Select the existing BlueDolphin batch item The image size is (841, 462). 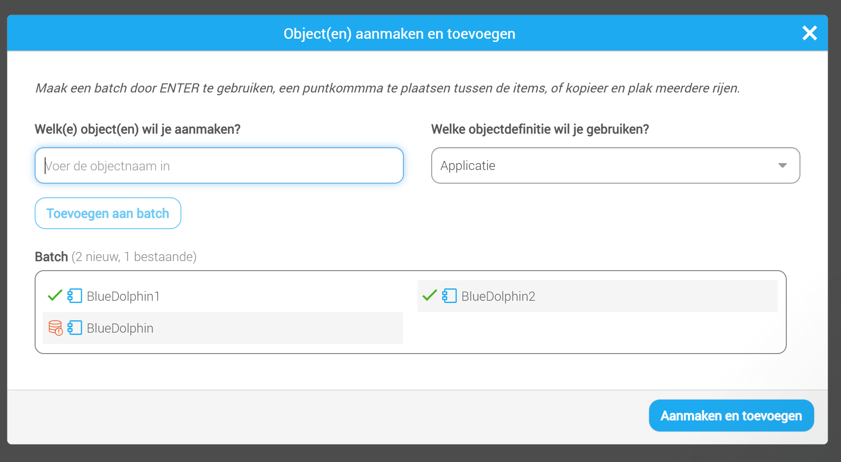(x=223, y=328)
